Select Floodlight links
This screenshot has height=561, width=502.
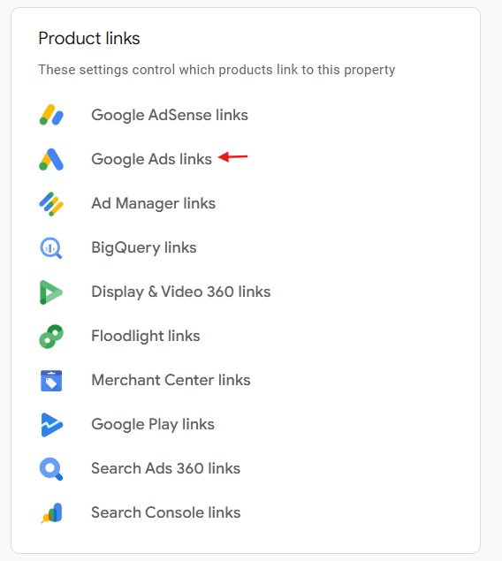(146, 336)
